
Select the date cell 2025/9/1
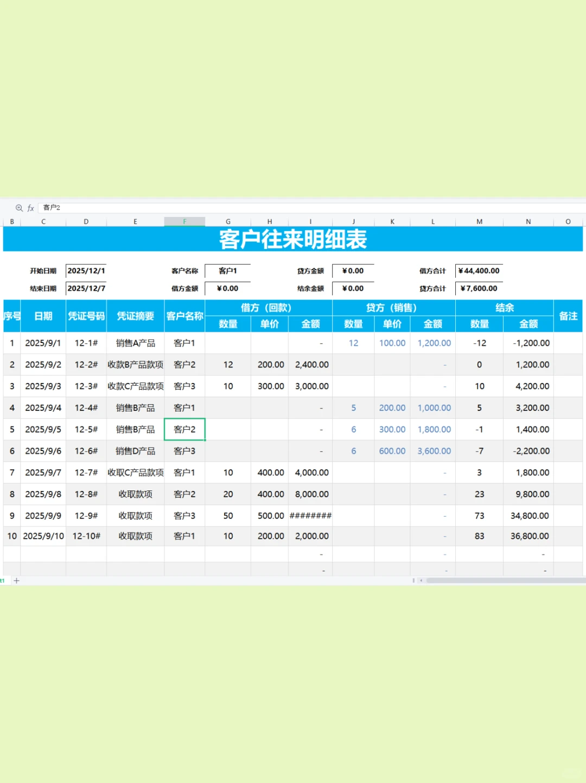pos(43,343)
